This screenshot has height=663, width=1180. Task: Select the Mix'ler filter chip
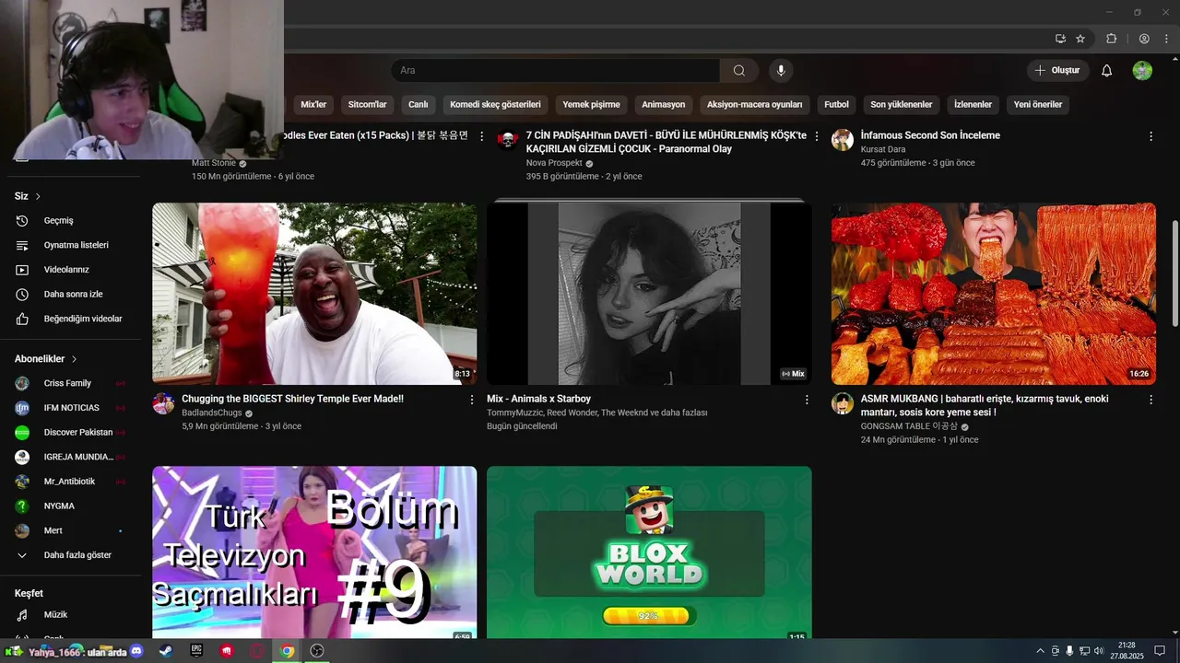pos(313,104)
